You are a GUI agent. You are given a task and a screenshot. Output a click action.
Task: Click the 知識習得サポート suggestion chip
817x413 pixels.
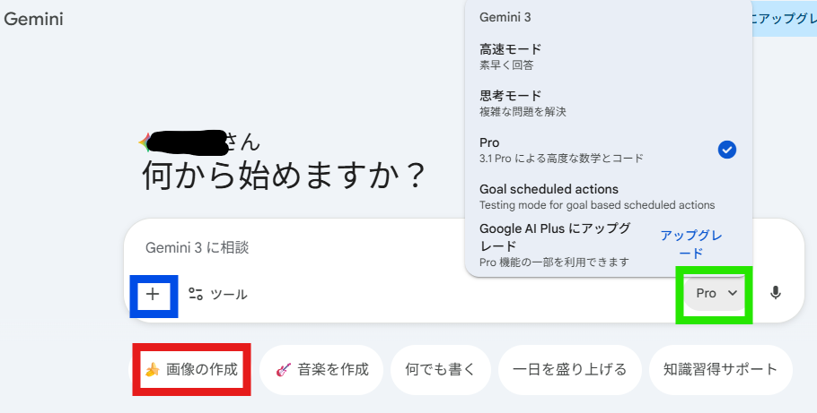720,369
